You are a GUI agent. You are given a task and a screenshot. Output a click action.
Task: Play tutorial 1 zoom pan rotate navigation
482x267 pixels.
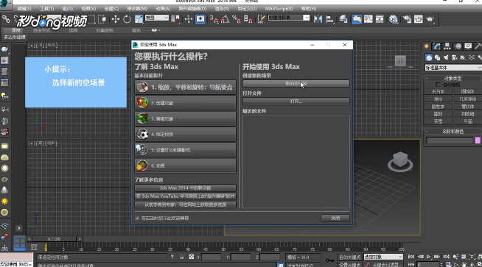pyautogui.click(x=186, y=87)
